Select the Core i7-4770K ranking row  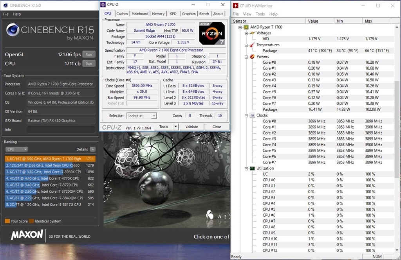point(50,178)
